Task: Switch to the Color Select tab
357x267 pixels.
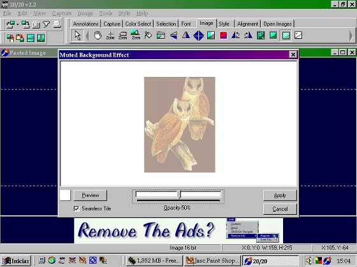Action: [x=138, y=24]
